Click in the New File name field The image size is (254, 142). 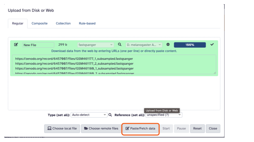coord(38,45)
